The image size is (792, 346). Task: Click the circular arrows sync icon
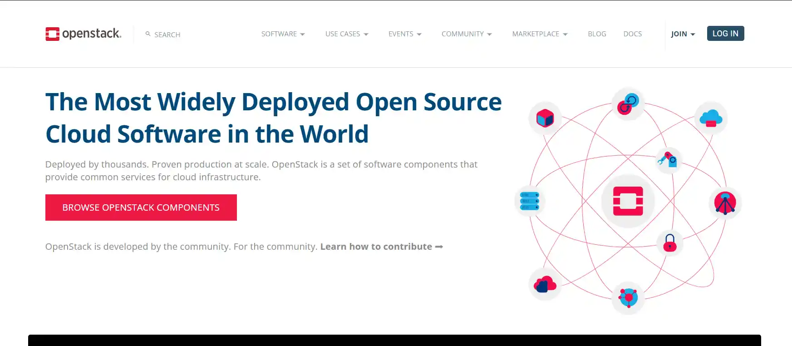[x=628, y=104]
